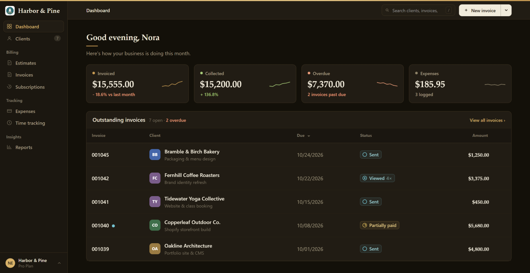This screenshot has height=273, width=530.
Task: Click the 10/08/2026 due date
Action: (310, 226)
